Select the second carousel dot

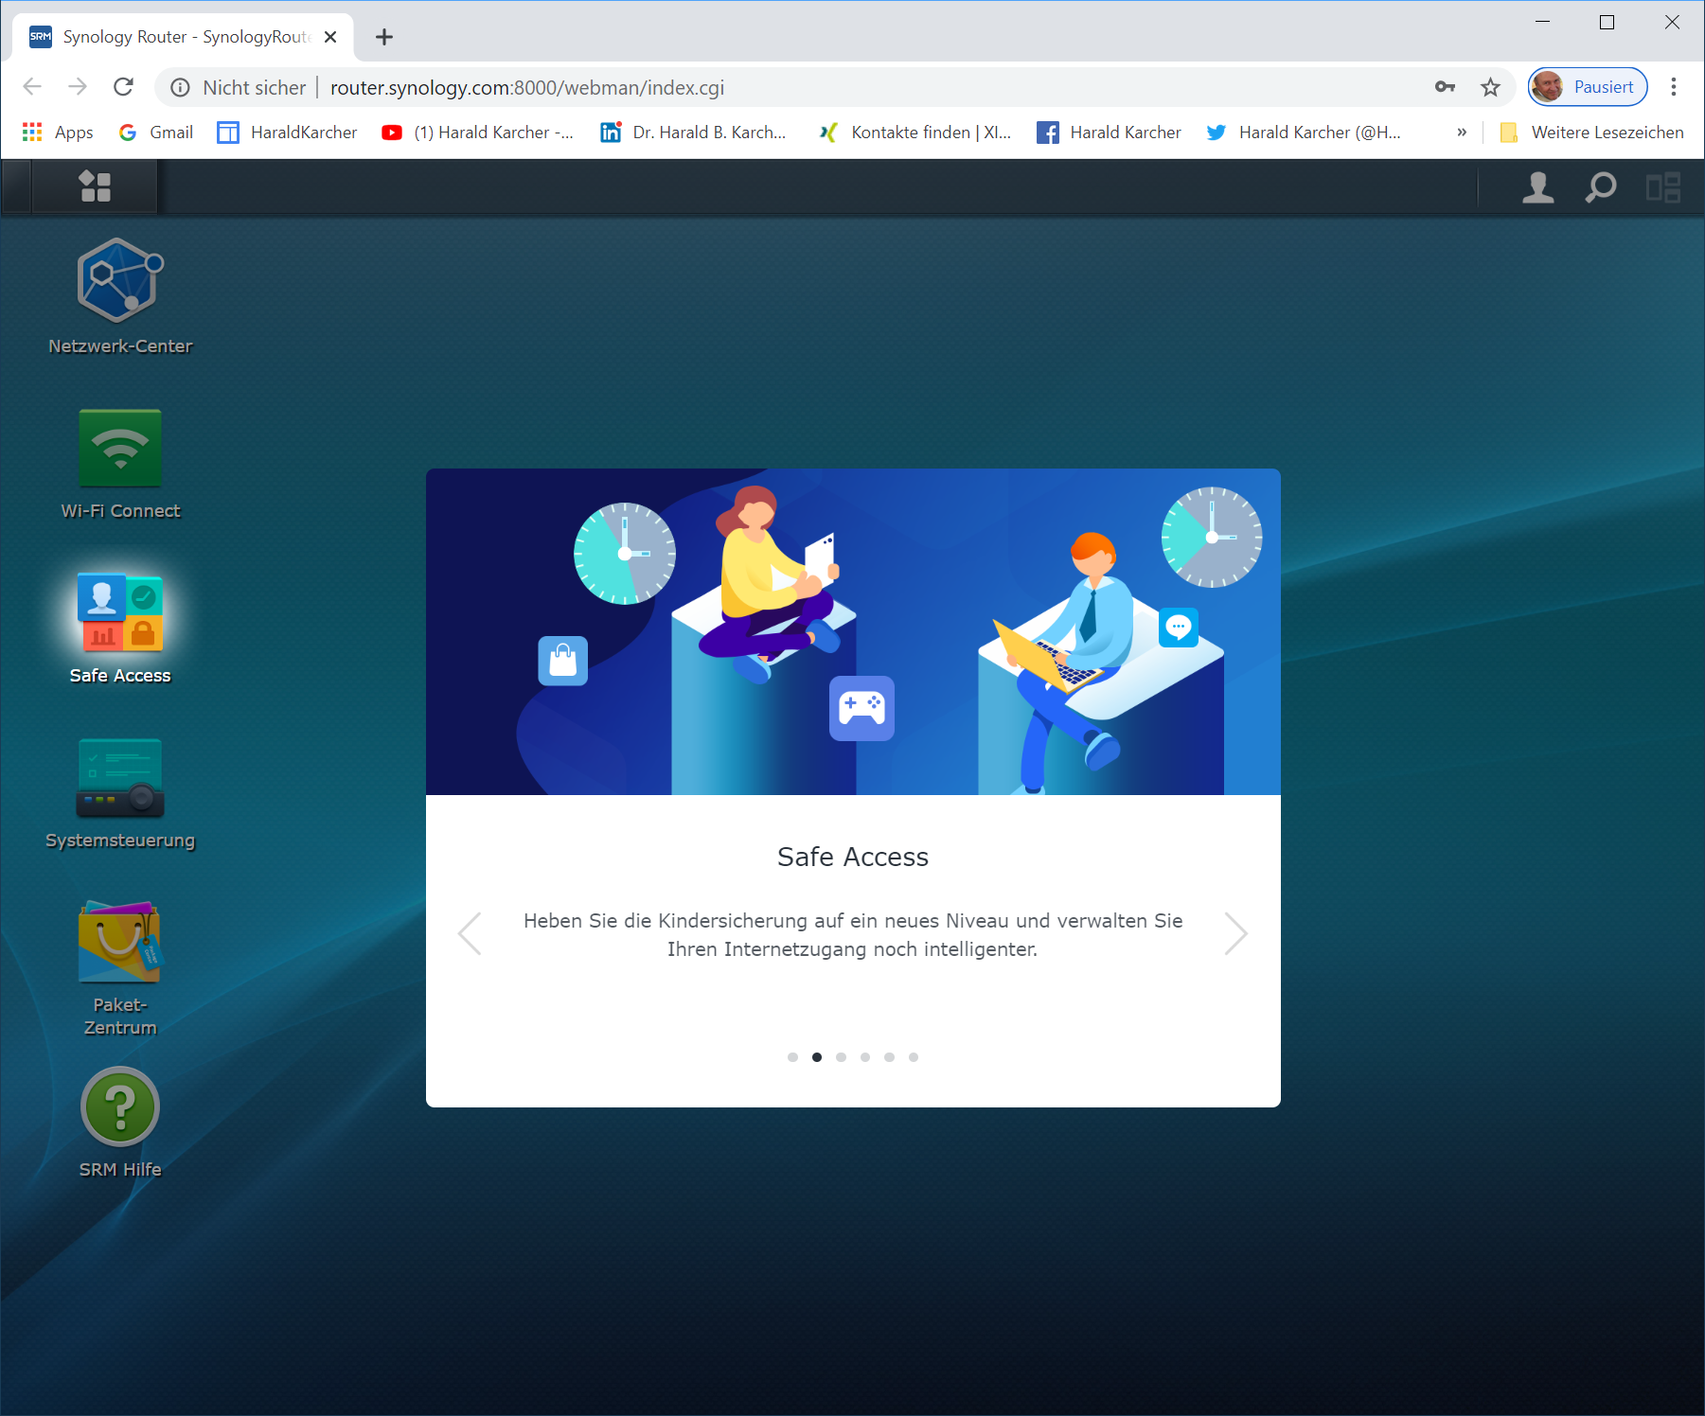pyautogui.click(x=817, y=1057)
